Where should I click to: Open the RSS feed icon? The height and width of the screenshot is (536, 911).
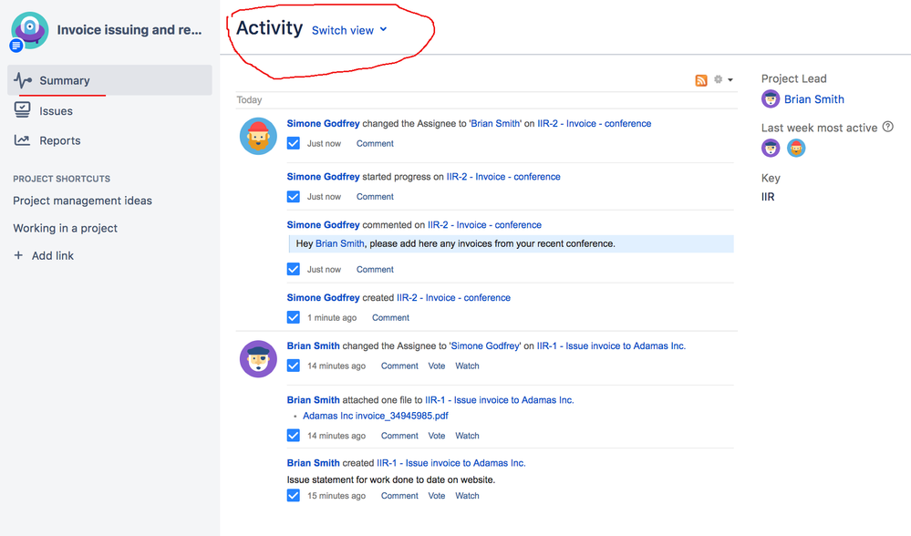(x=701, y=80)
